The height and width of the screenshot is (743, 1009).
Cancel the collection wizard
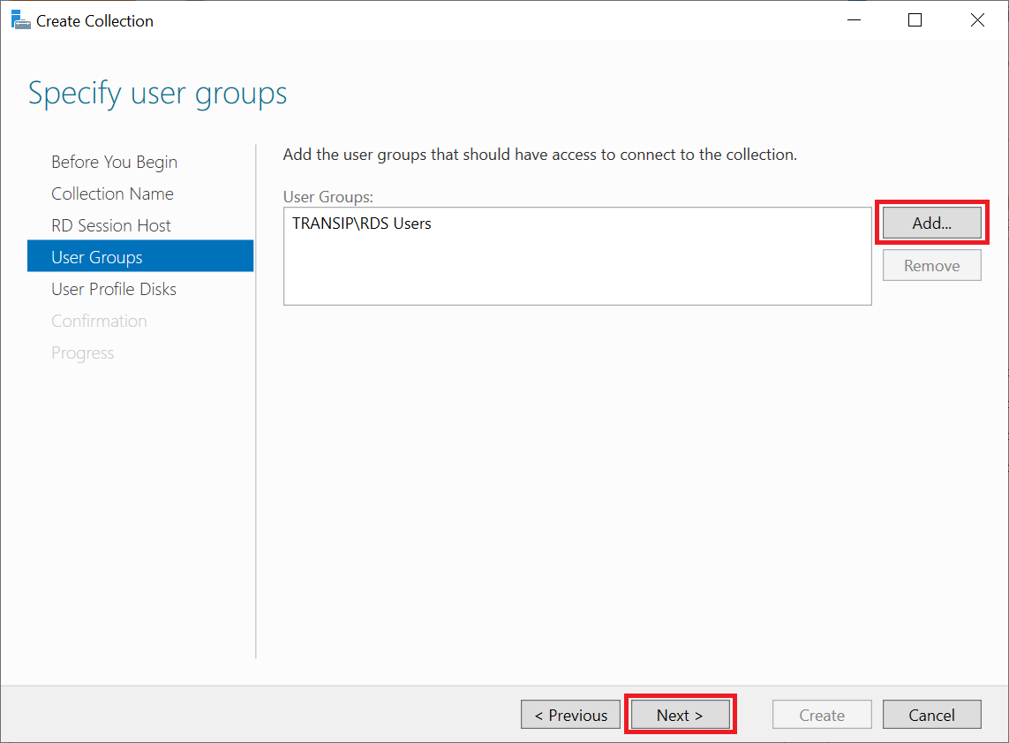[x=931, y=715]
